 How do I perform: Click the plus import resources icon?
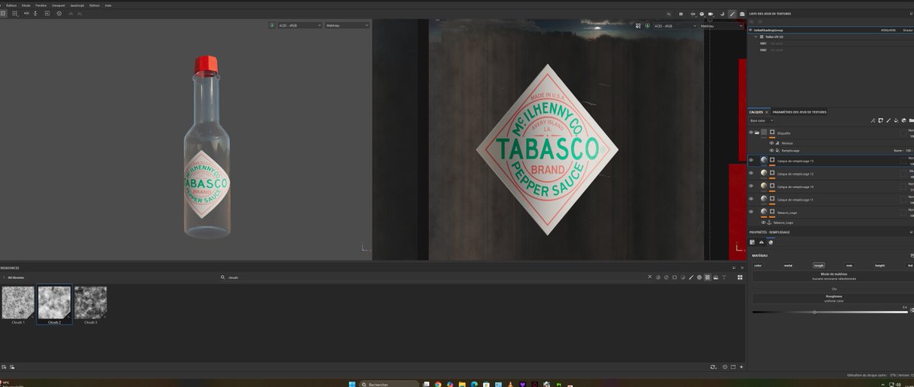tap(743, 366)
